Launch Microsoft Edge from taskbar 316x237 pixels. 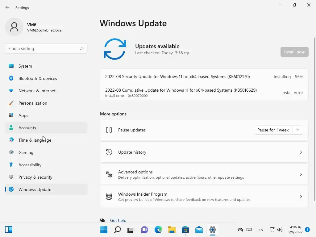tap(158, 230)
